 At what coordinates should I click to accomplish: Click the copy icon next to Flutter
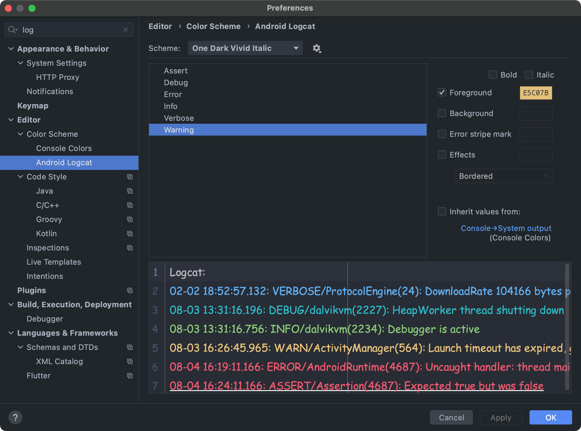130,376
